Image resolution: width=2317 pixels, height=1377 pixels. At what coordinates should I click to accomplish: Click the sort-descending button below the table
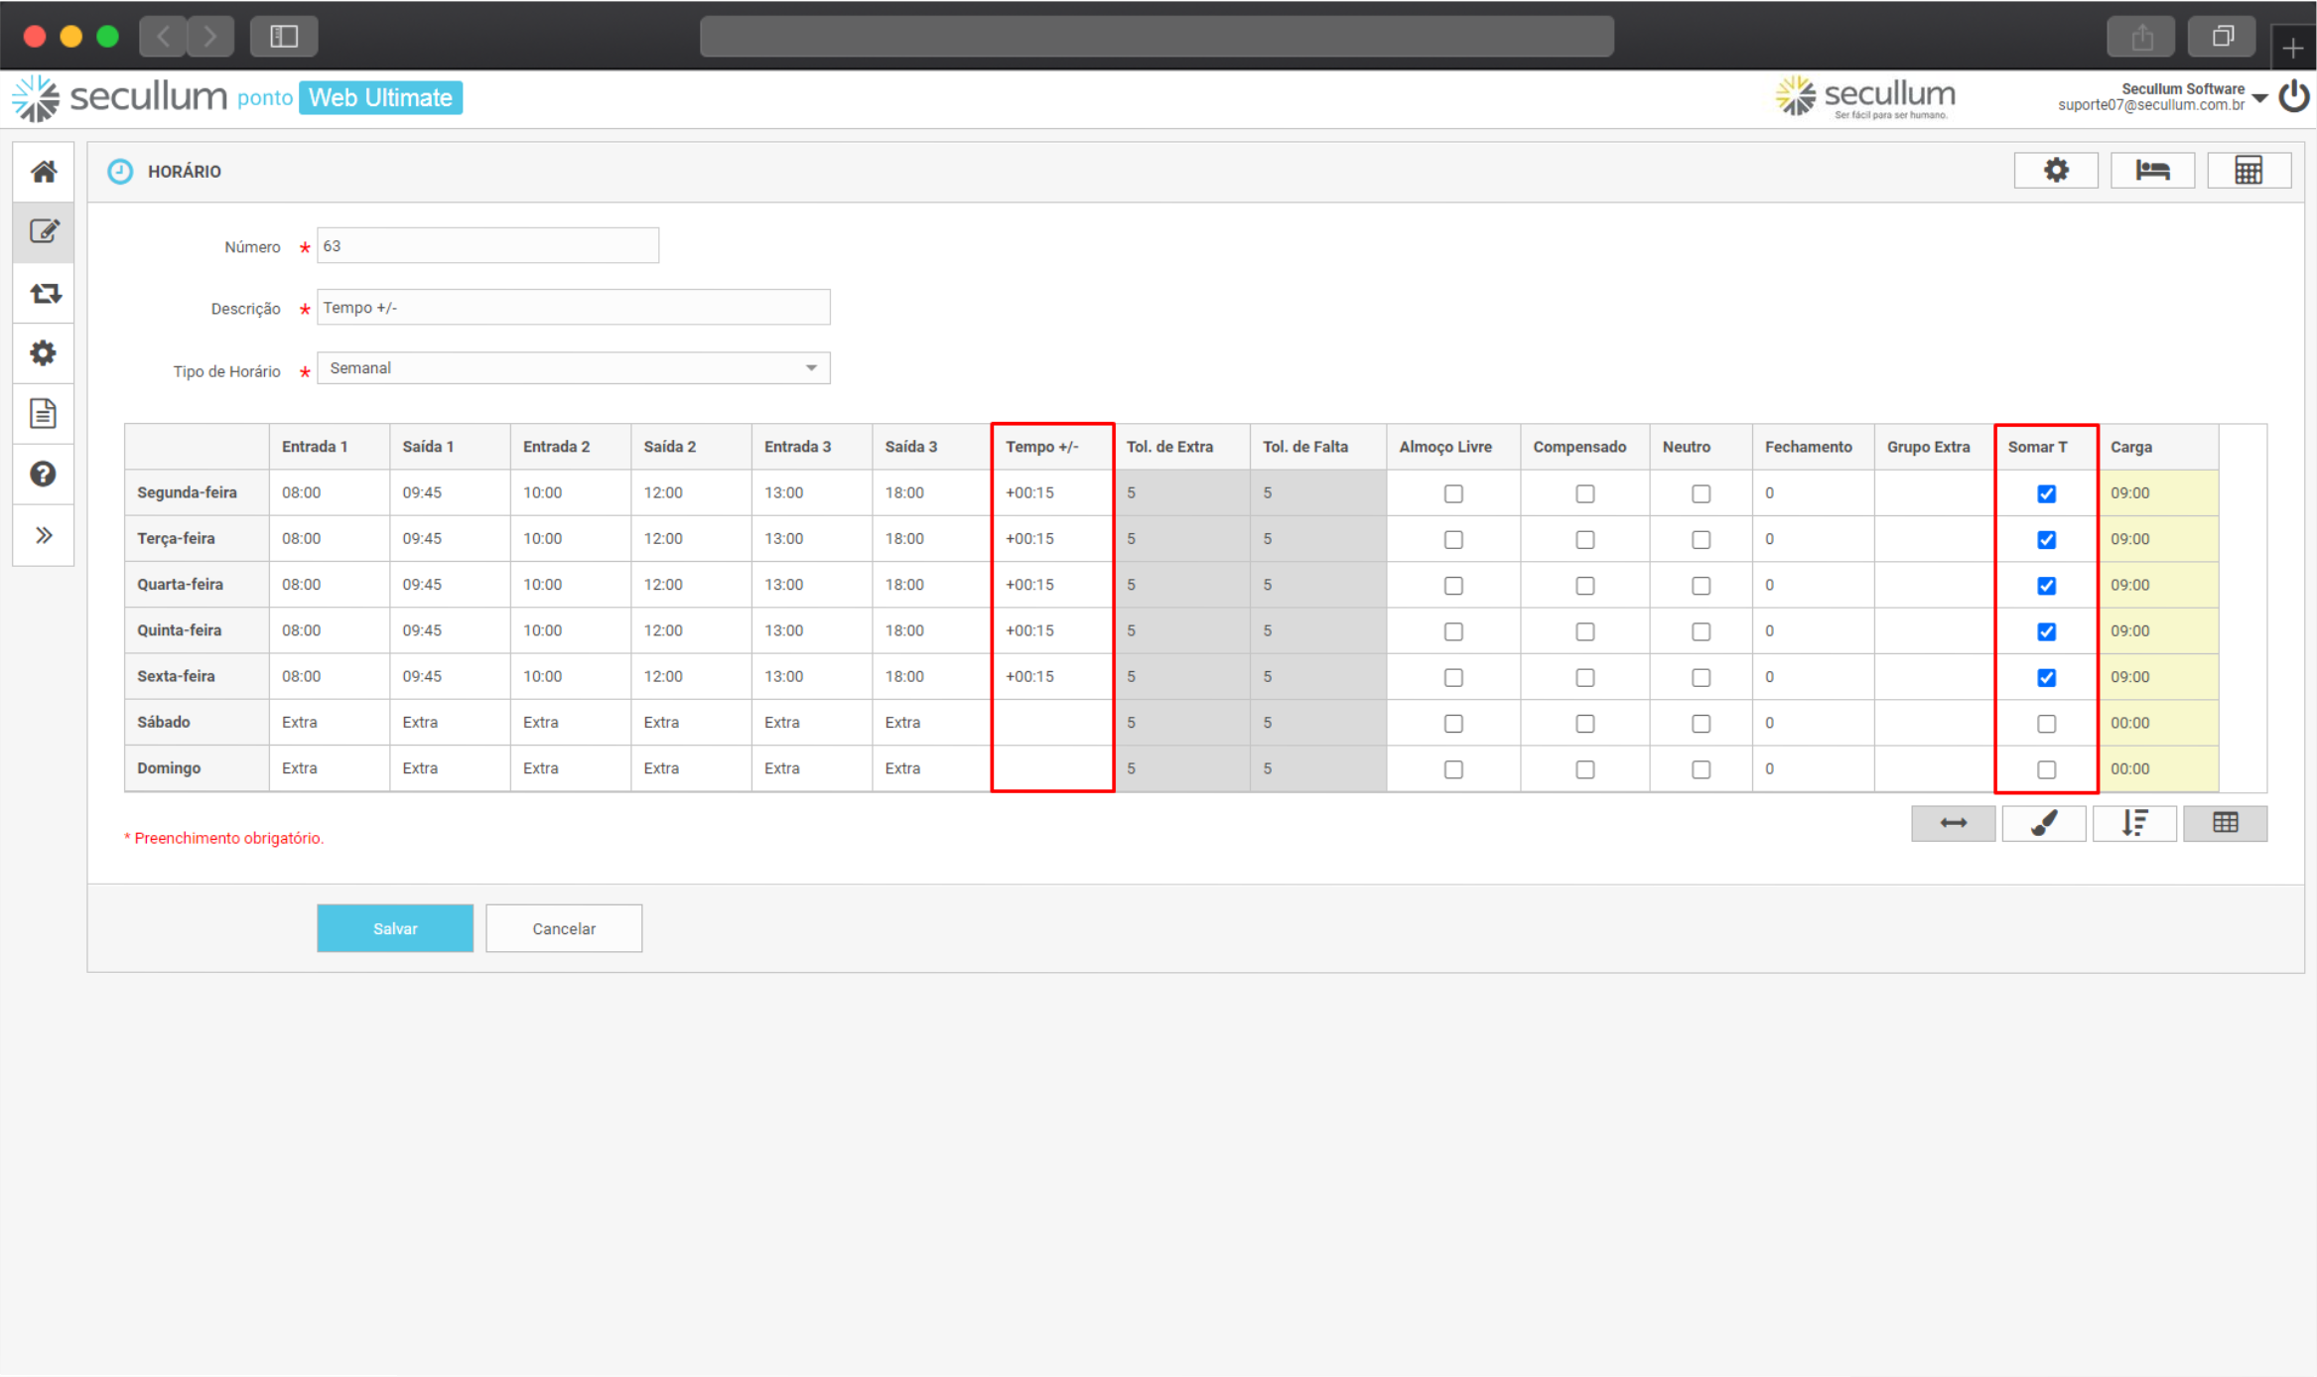click(2134, 823)
